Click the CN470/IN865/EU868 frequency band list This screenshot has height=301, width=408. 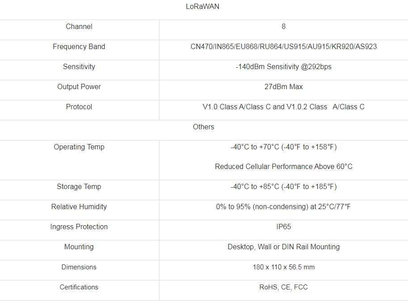click(283, 46)
